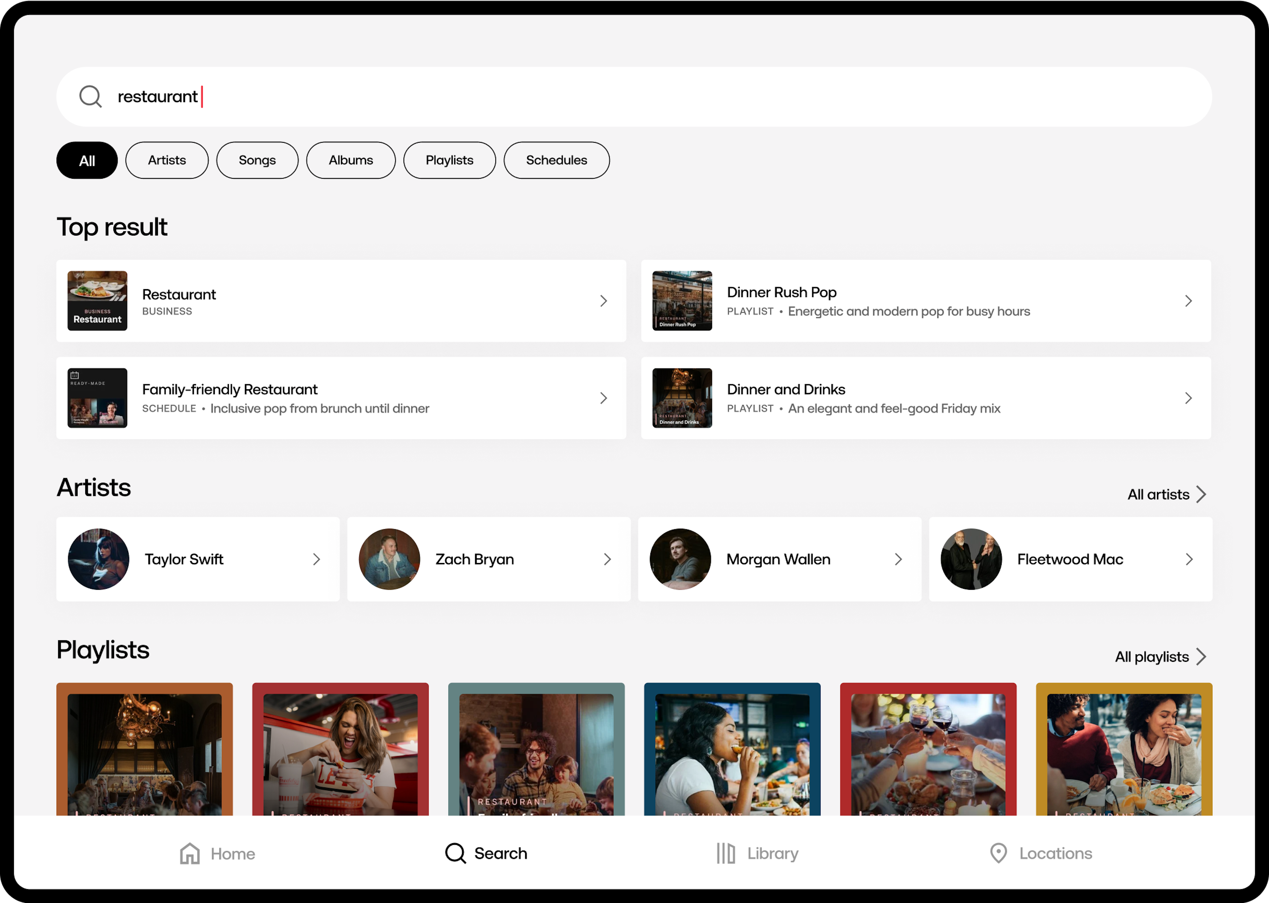This screenshot has height=903, width=1269.
Task: Open Family-friendly Restaurant chevron arrow
Action: coord(604,398)
